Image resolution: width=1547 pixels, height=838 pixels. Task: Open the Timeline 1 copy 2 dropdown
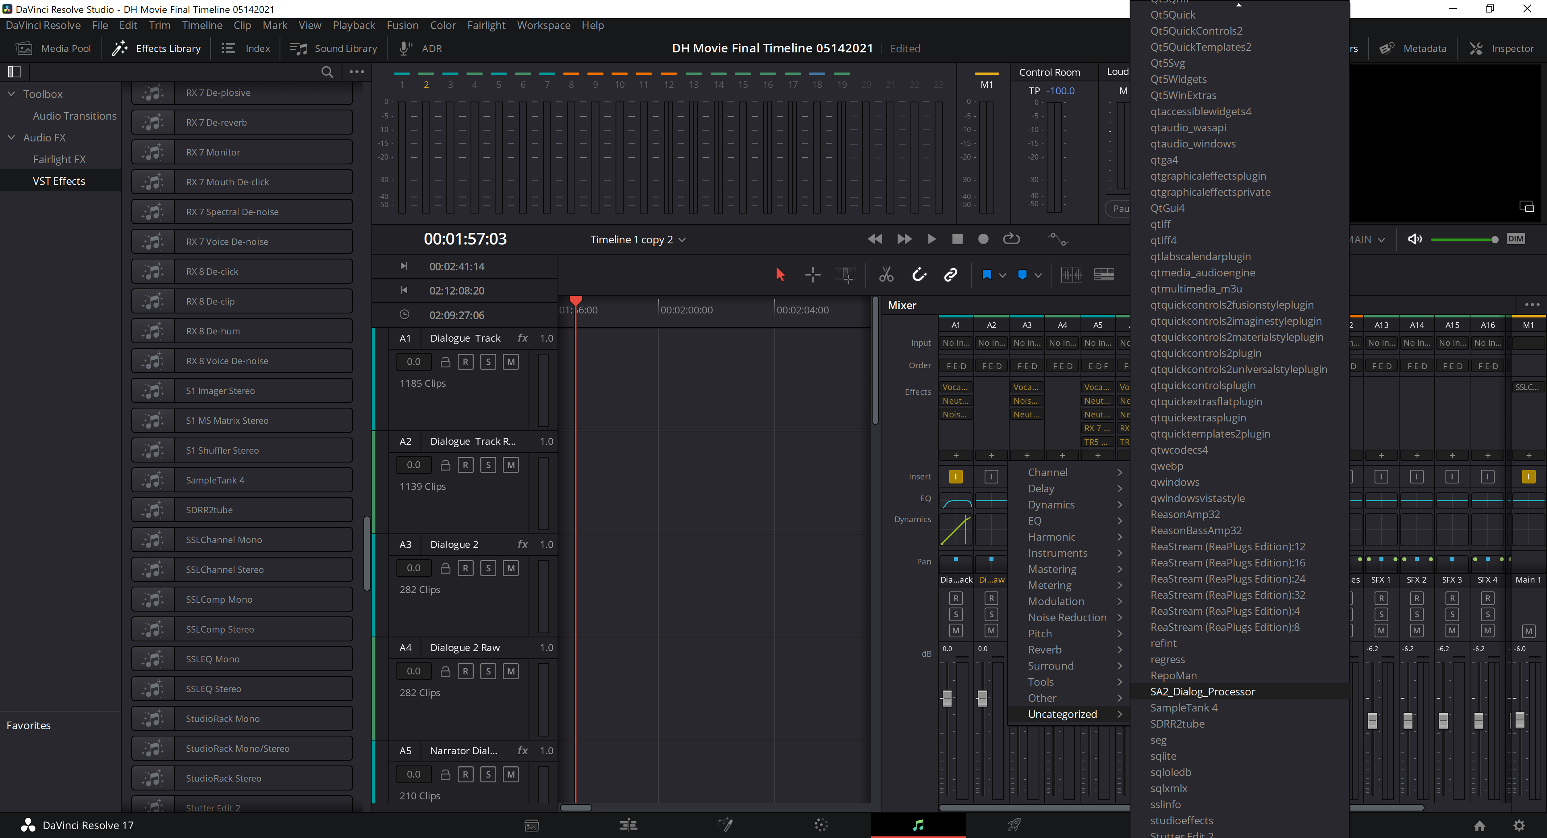(x=638, y=240)
